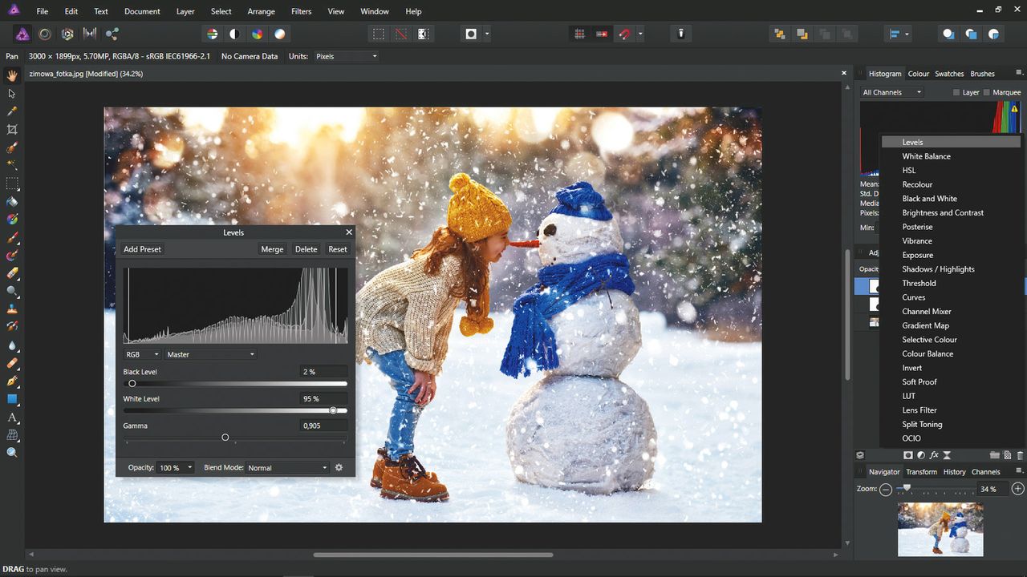Screen dimensions: 1027x577
Task: Click the Insert Inside Selection icon
Action: pos(993,34)
